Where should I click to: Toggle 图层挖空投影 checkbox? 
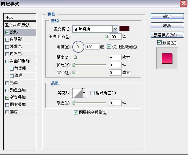[x=76, y=112]
